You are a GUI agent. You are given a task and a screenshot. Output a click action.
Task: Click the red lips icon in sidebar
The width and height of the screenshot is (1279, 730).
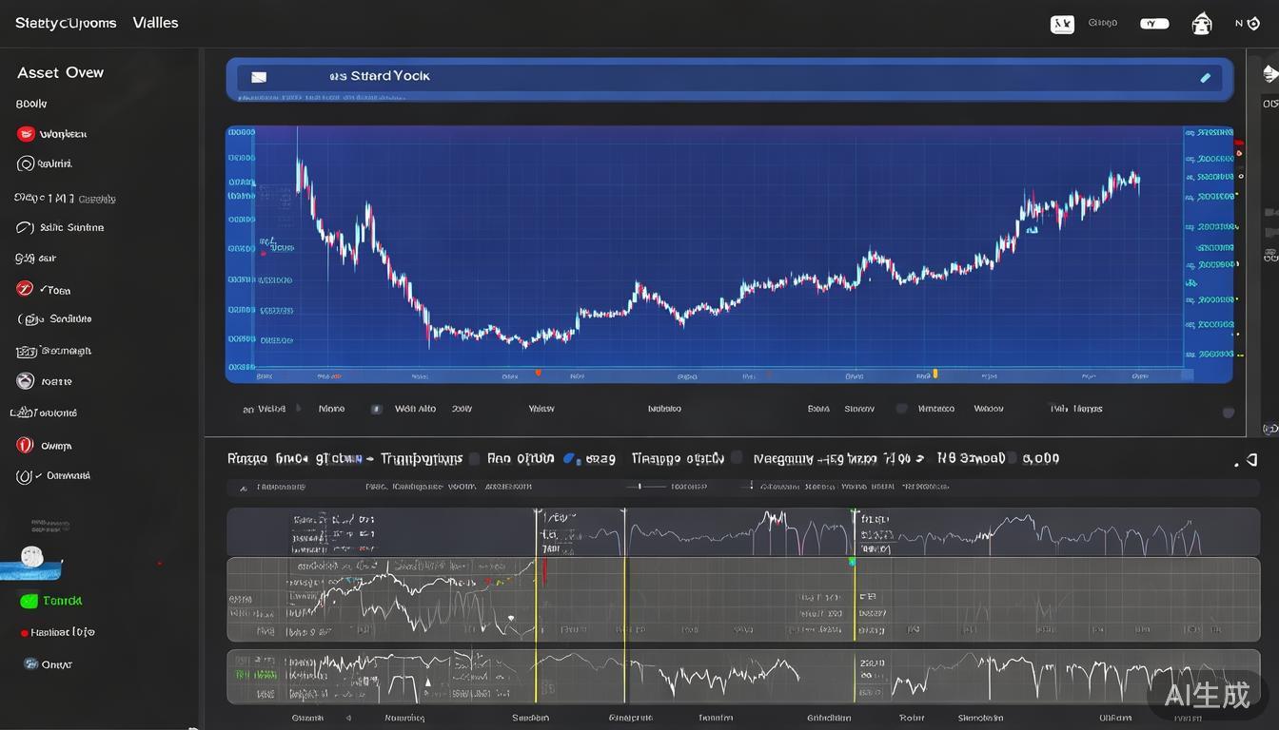pos(26,134)
